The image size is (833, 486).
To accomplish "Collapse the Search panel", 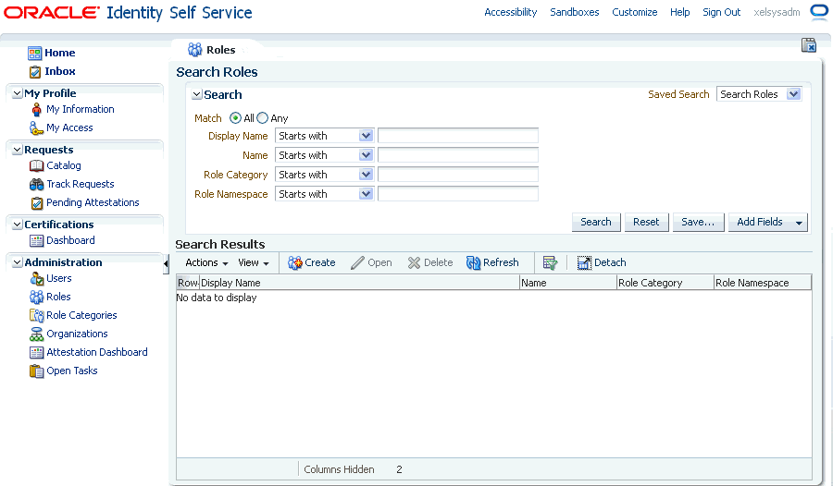I will pos(196,94).
